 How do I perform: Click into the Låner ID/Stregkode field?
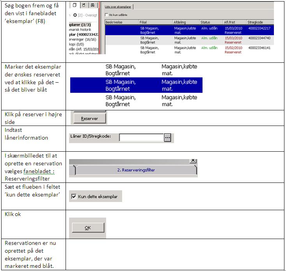coord(141,137)
